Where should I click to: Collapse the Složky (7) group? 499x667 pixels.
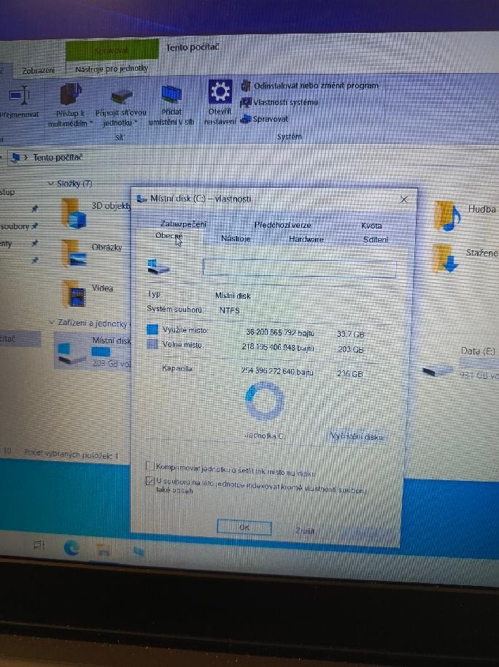pos(50,183)
